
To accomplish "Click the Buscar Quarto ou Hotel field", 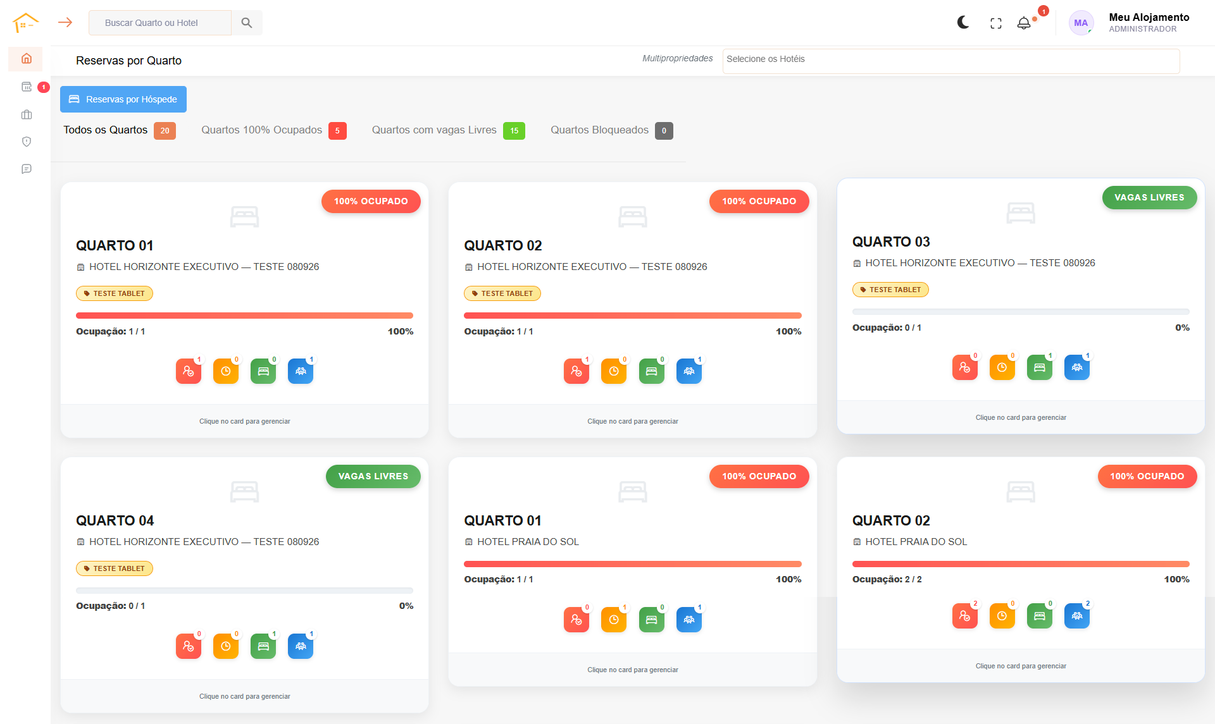I will [160, 23].
